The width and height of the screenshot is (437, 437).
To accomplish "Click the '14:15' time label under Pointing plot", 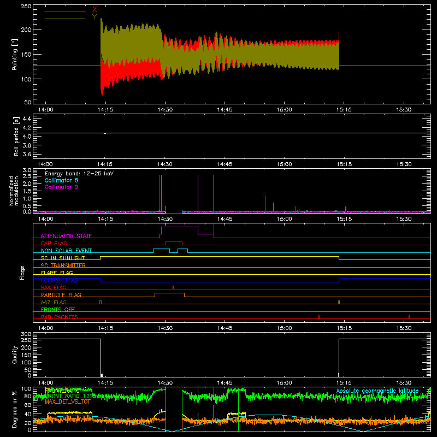I will click(x=105, y=110).
